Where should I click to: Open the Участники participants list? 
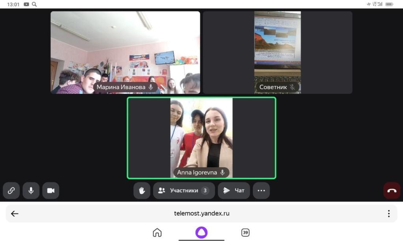[x=184, y=190]
